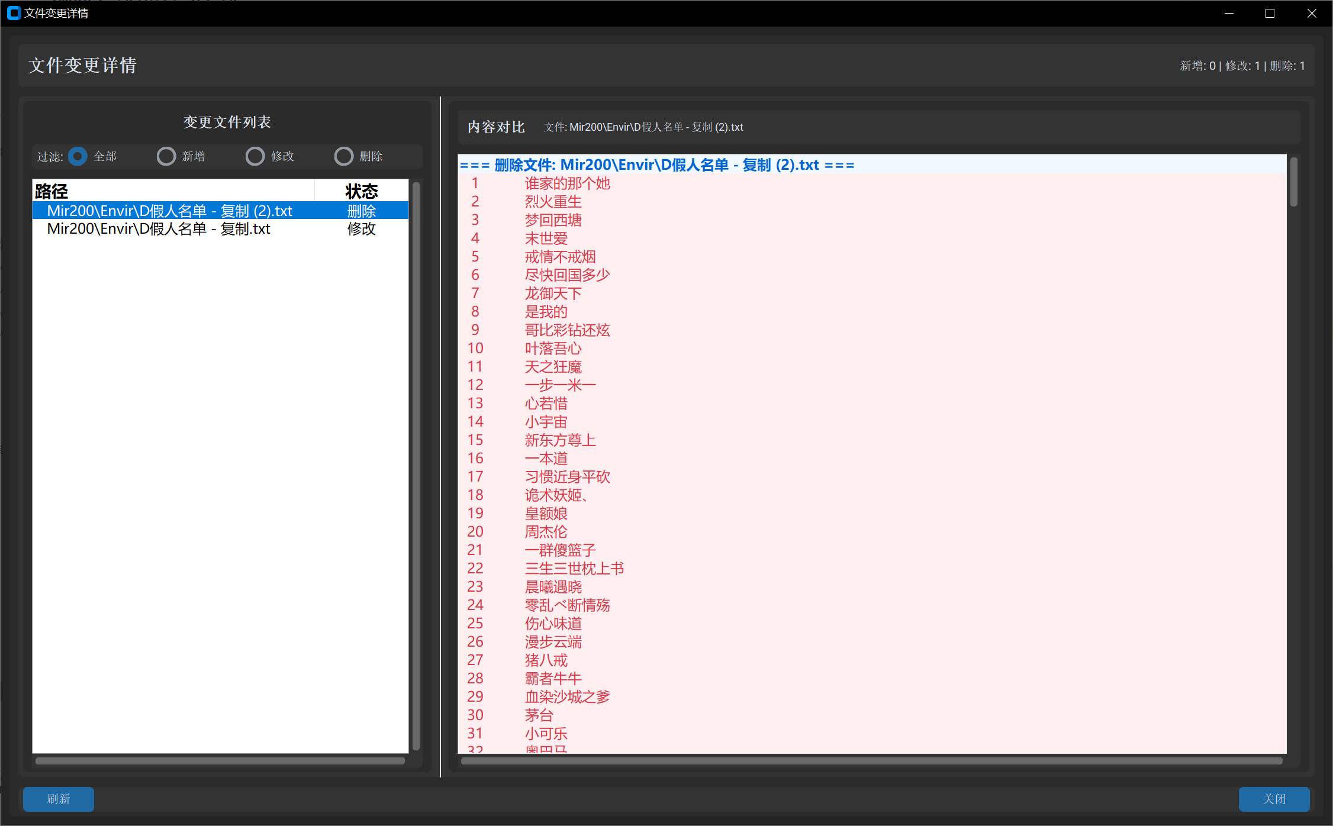
Task: Select the 删除 filter radio button
Action: coord(344,156)
